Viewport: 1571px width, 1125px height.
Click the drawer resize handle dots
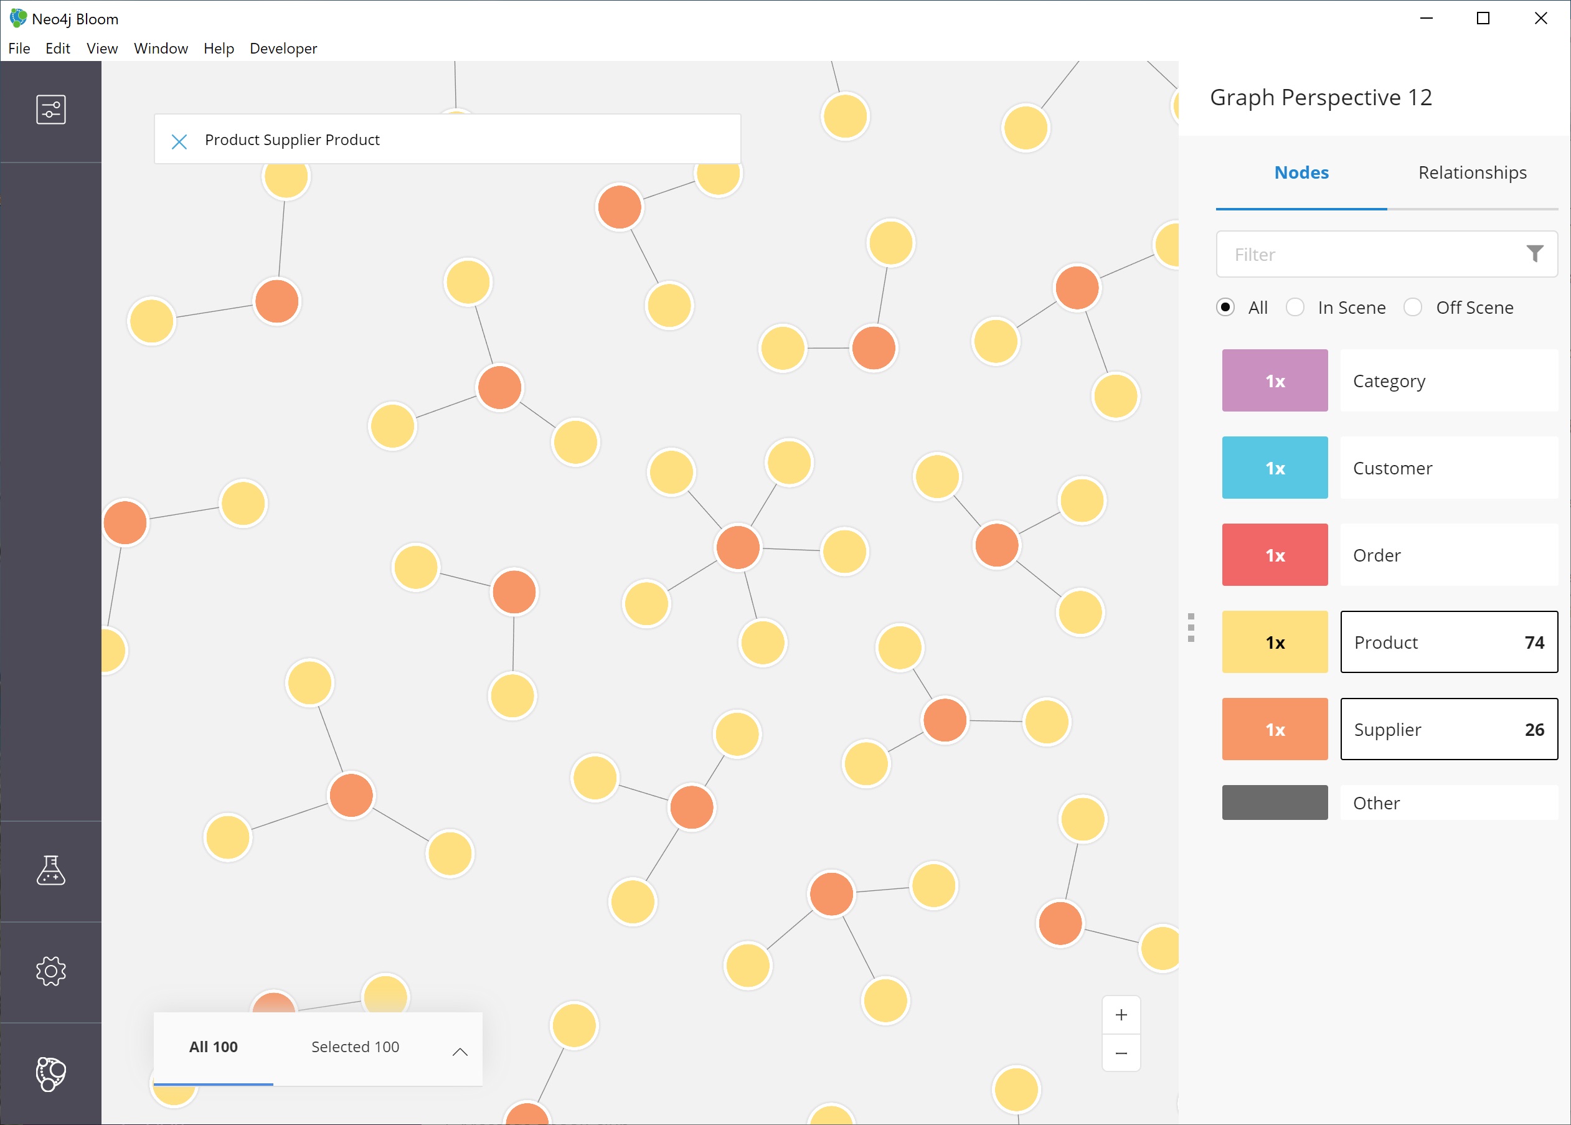coord(1191,628)
